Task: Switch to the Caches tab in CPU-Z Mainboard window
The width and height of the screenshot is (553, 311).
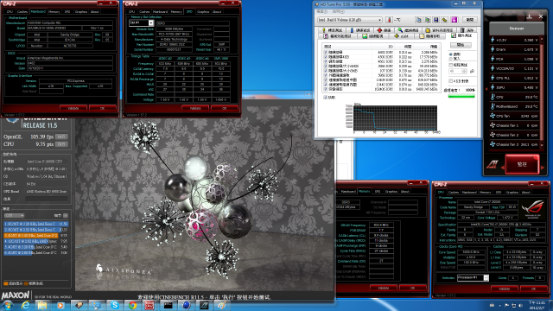Action: [22, 11]
